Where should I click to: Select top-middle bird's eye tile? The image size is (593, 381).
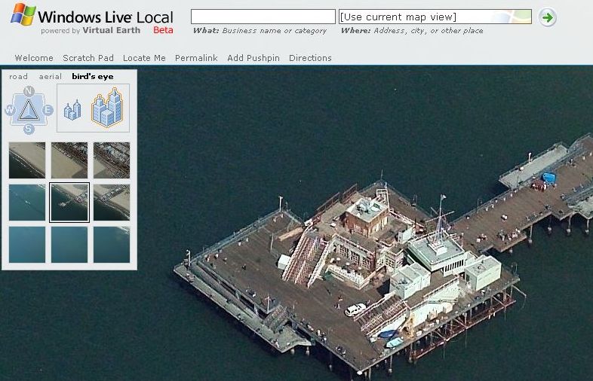coord(69,160)
